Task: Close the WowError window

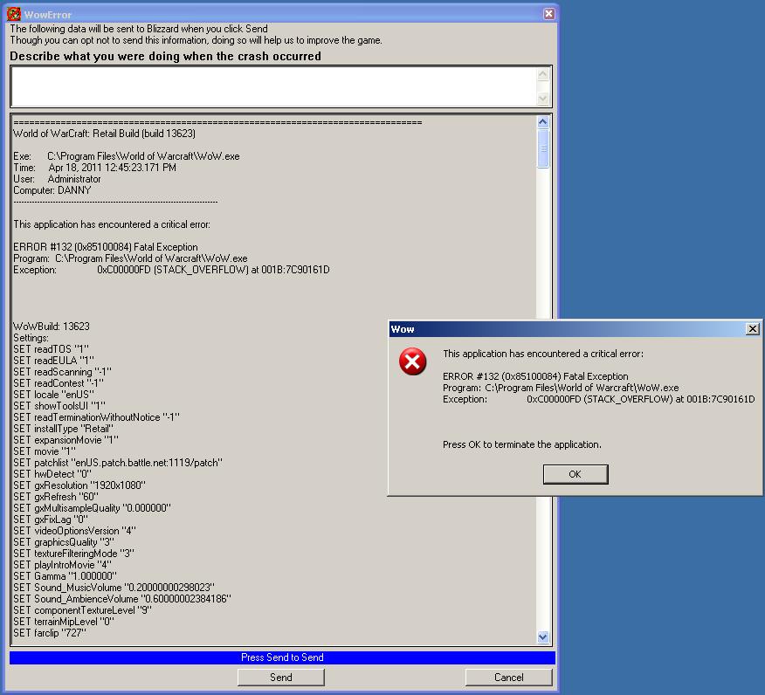Action: tap(549, 14)
